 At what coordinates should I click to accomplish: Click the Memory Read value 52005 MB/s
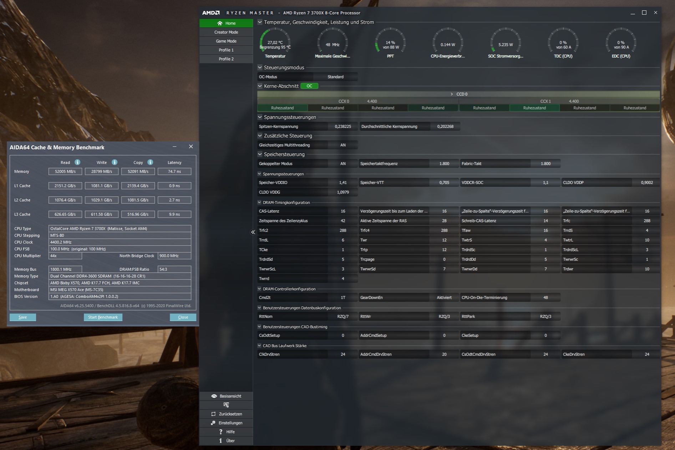point(65,171)
